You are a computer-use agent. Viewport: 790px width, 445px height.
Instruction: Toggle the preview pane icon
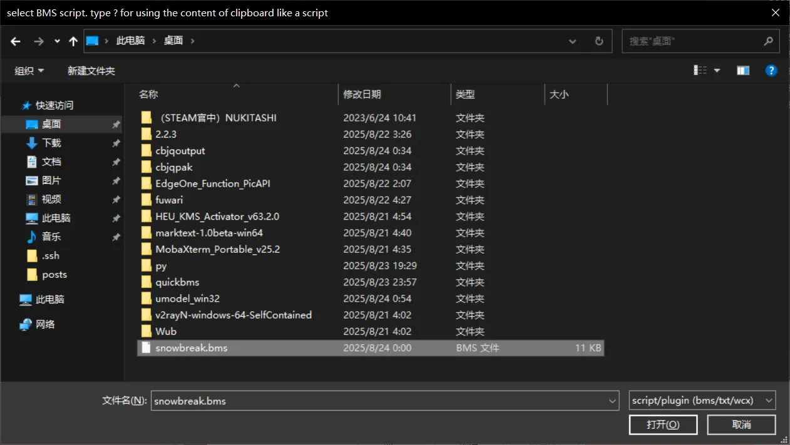pyautogui.click(x=743, y=71)
